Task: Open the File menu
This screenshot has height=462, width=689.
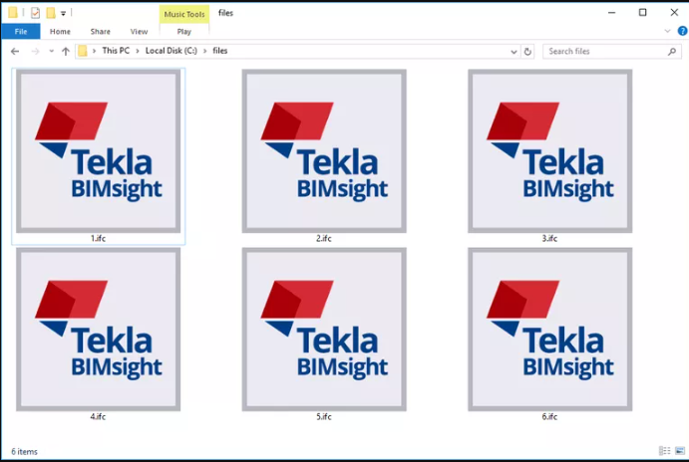Action: [21, 31]
